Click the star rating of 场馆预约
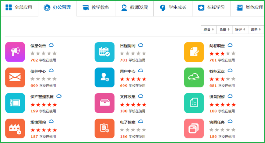Image resolution: width=265 pixels, height=143 pixels. click(x=44, y=130)
